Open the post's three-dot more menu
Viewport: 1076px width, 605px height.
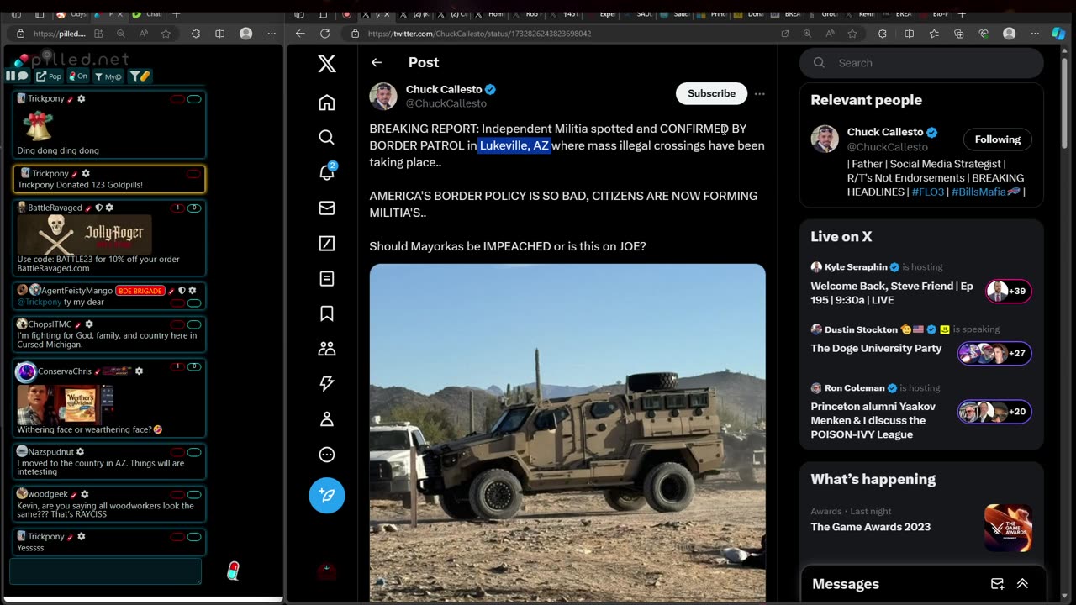pyautogui.click(x=760, y=93)
